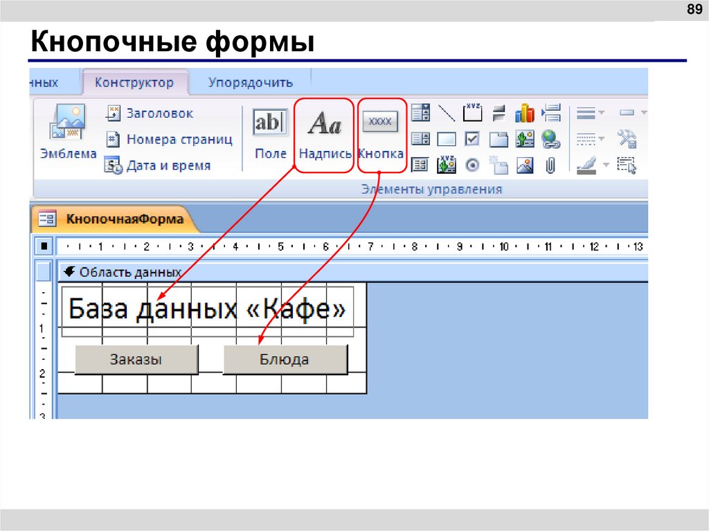Open the line color picker tool
709x531 pixels.
pos(586,164)
